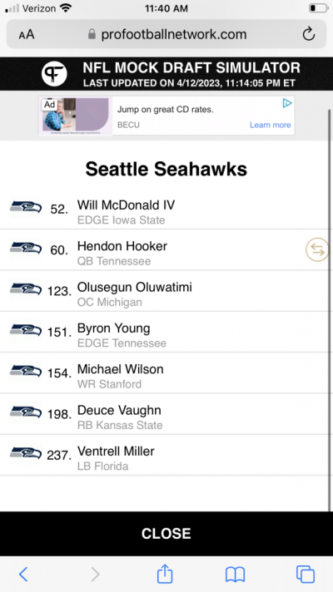Tap the AdChoices triangle icon on ad
Image resolution: width=333 pixels, height=592 pixels.
click(x=287, y=103)
